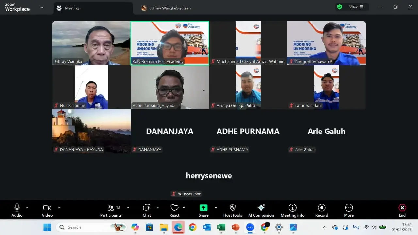Expand reactions options arrow

(x=184, y=208)
